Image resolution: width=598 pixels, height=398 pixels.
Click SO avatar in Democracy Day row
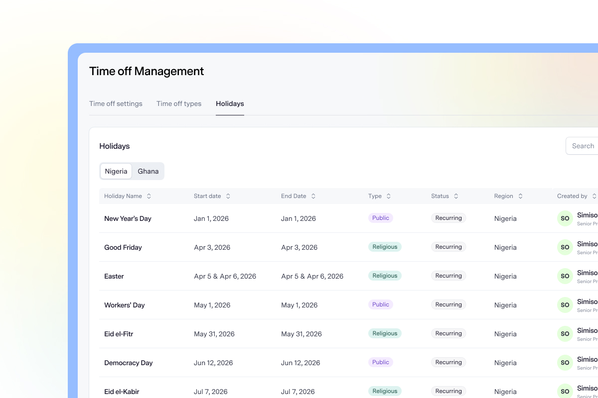coord(565,363)
